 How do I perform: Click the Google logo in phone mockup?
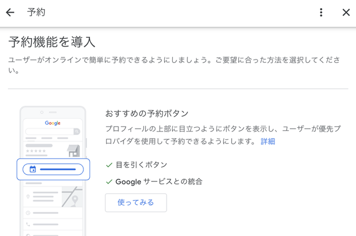coord(53,123)
